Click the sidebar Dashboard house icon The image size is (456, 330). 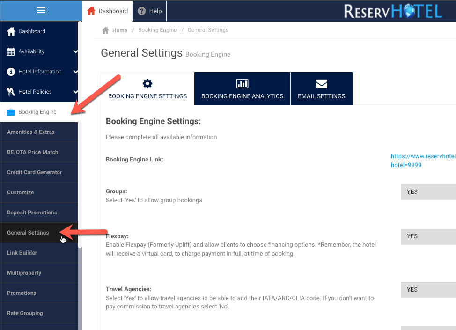(x=11, y=31)
